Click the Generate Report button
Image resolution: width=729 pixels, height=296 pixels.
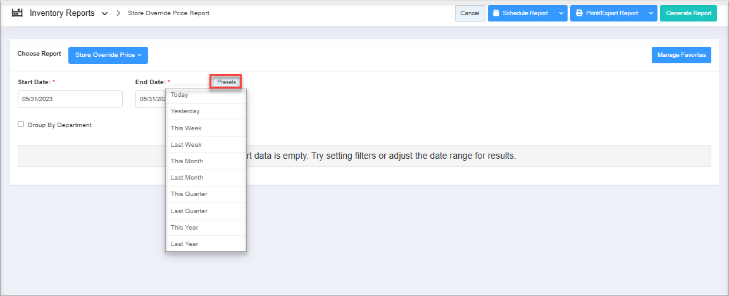[x=688, y=13]
